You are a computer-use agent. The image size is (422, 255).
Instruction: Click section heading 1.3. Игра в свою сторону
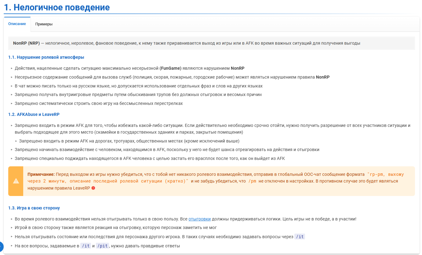click(x=34, y=208)
